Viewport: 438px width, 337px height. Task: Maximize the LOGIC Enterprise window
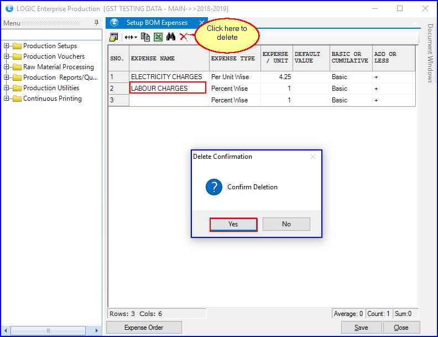pos(400,8)
